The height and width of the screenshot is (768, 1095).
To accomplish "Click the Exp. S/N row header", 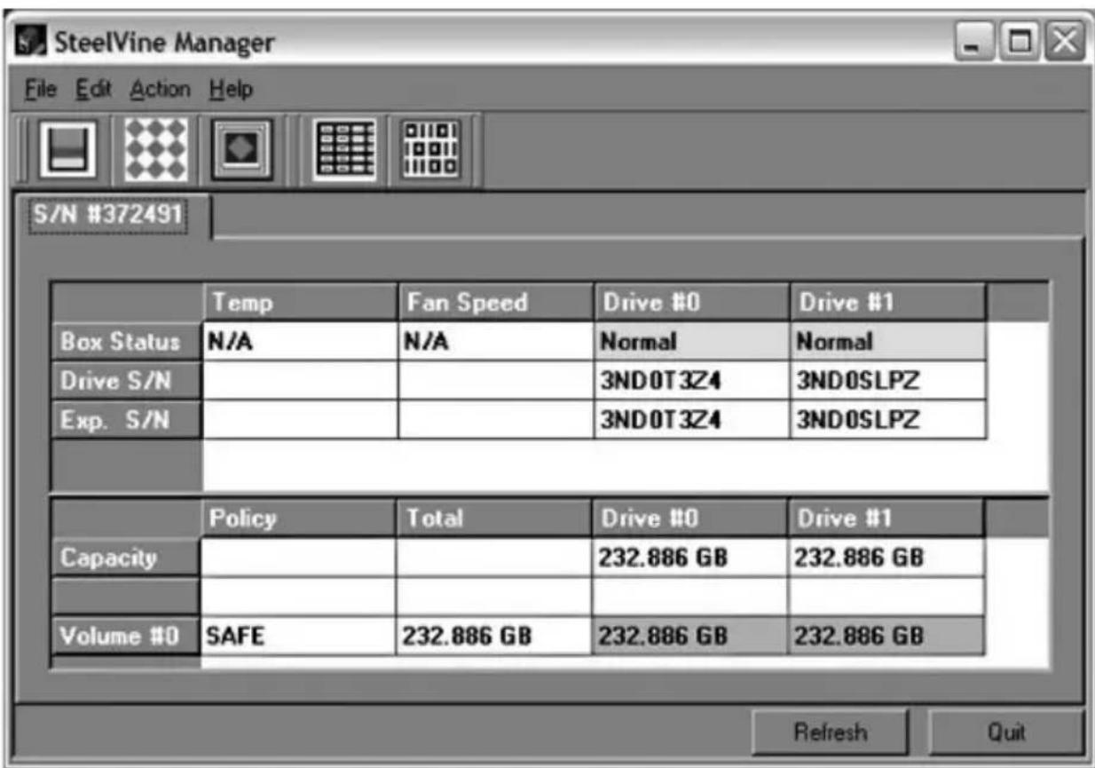I will (x=127, y=420).
